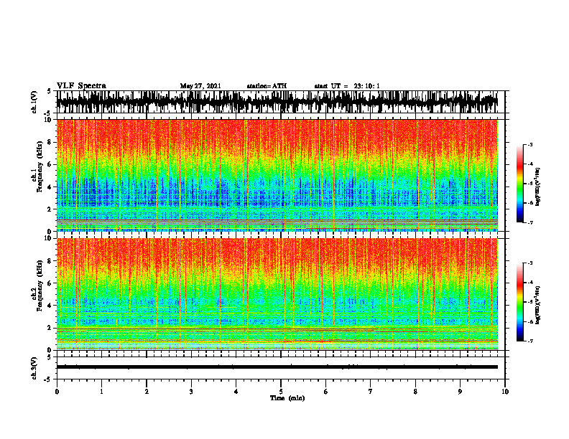Click the ch.2 "Frequency (kHz)" axis label

(x=40, y=285)
